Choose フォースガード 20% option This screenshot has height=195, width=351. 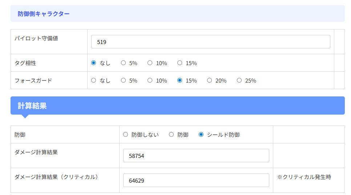209,80
